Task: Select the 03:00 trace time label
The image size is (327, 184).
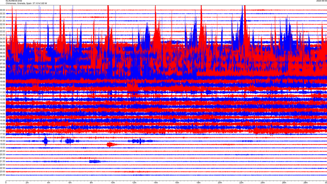Action: click(x=3, y=31)
